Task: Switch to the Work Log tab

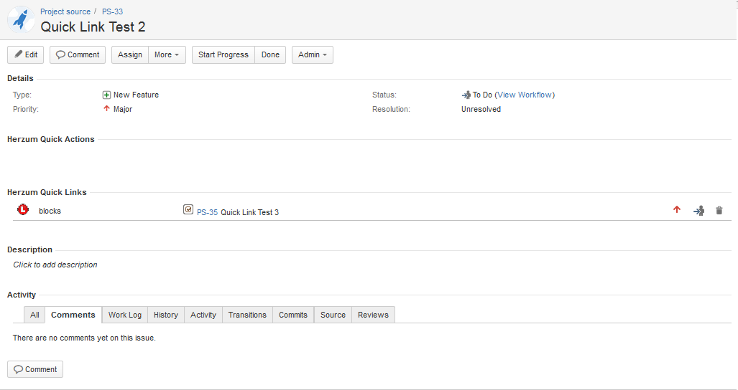Action: (125, 315)
